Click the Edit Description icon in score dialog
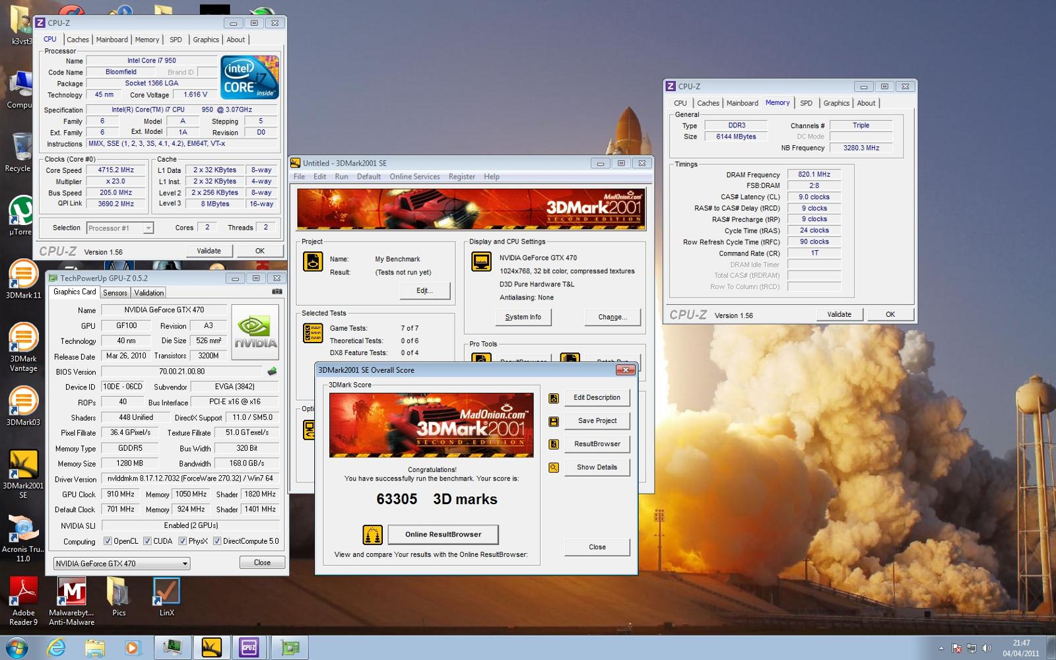This screenshot has width=1056, height=660. pyautogui.click(x=554, y=398)
